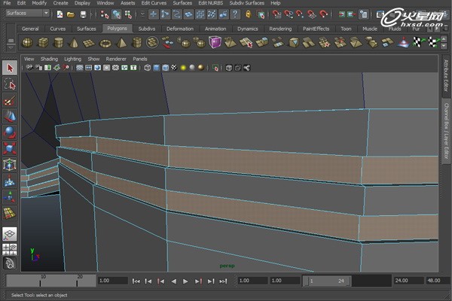Expand the Lighting panel menu
Screen dimensions: 452x301
[72, 58]
